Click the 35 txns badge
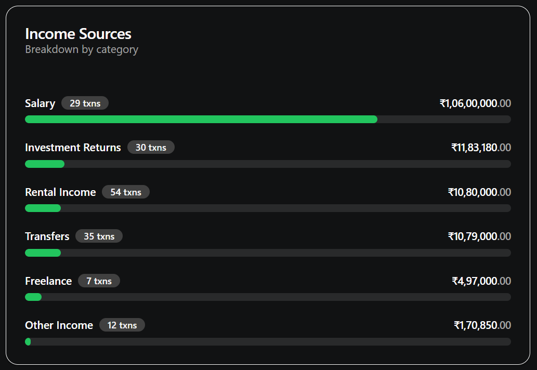 99,236
